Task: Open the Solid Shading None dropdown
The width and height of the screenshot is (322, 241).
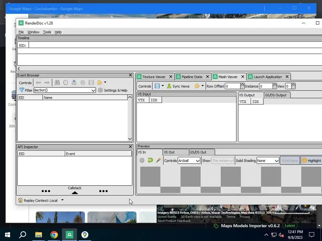Action: tap(268, 161)
